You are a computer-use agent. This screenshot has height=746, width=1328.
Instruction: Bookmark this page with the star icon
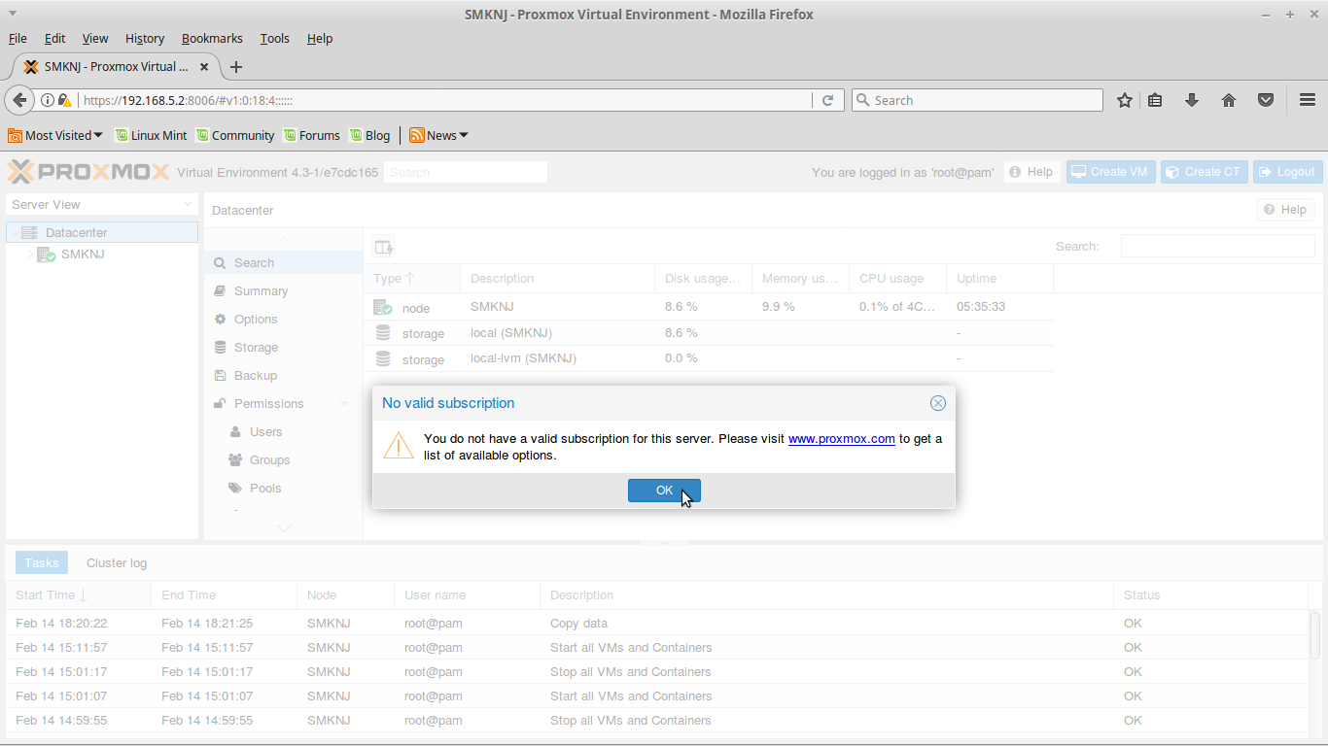coord(1125,100)
